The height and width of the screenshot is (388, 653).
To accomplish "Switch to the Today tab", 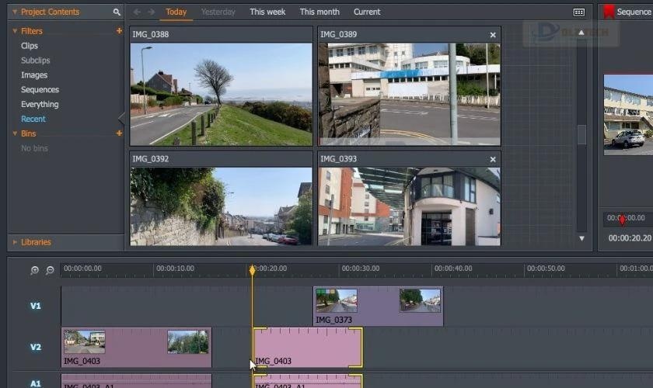I will point(176,12).
